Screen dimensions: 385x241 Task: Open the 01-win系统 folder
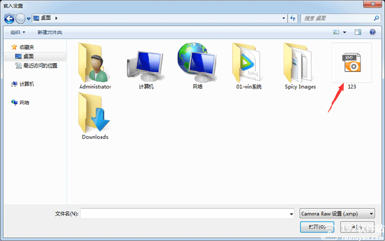coord(249,66)
